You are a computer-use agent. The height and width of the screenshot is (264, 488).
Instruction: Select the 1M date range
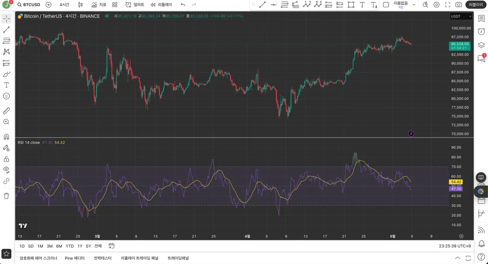(x=40, y=246)
